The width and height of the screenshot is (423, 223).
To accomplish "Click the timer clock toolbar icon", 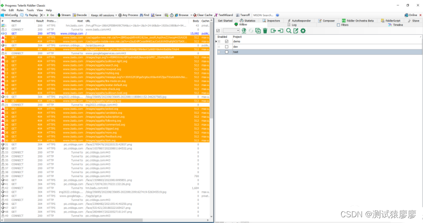I will pos(172,15).
